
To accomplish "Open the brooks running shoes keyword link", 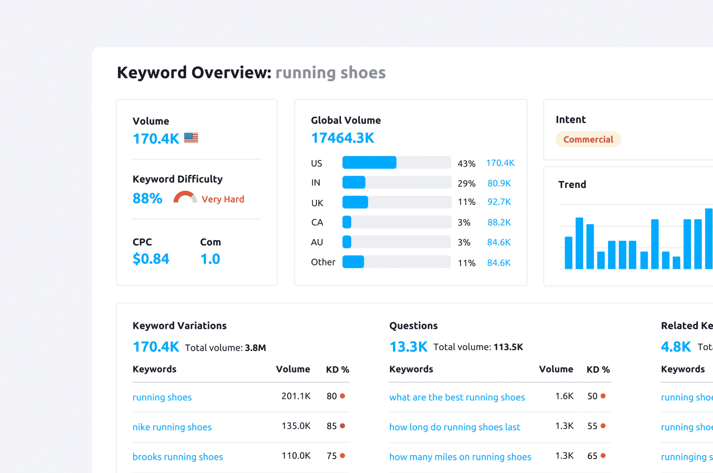I will (x=178, y=457).
